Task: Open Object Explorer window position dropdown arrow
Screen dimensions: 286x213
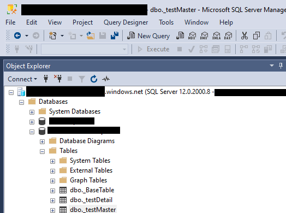Action: [x=272, y=66]
